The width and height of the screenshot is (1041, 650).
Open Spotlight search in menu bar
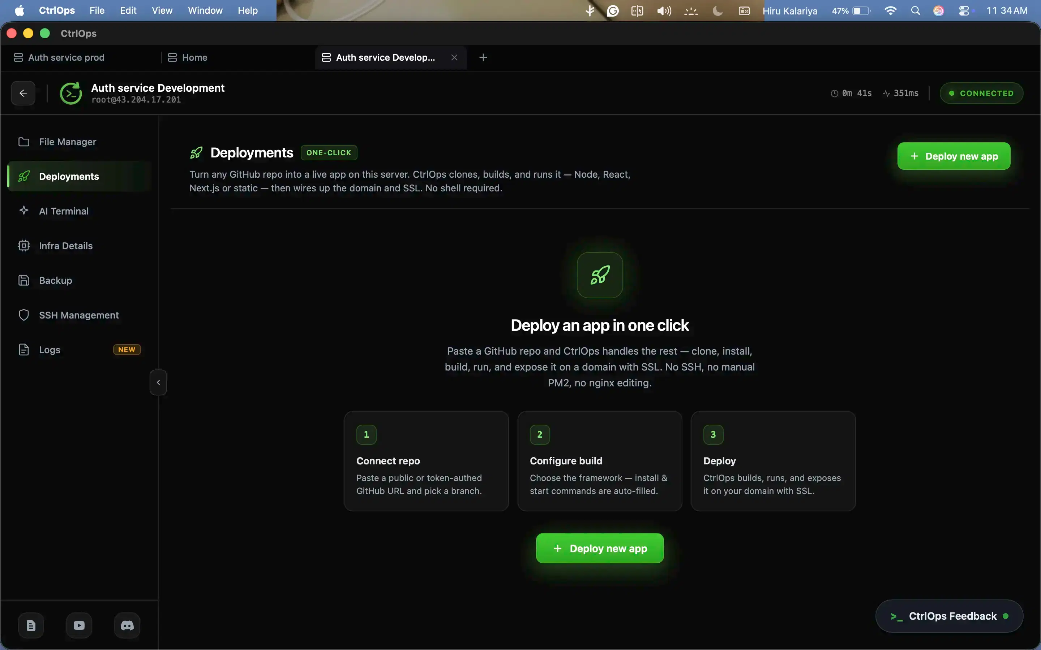[x=916, y=11]
